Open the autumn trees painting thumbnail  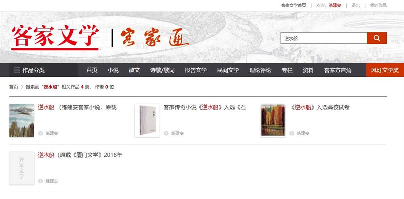click(x=273, y=120)
